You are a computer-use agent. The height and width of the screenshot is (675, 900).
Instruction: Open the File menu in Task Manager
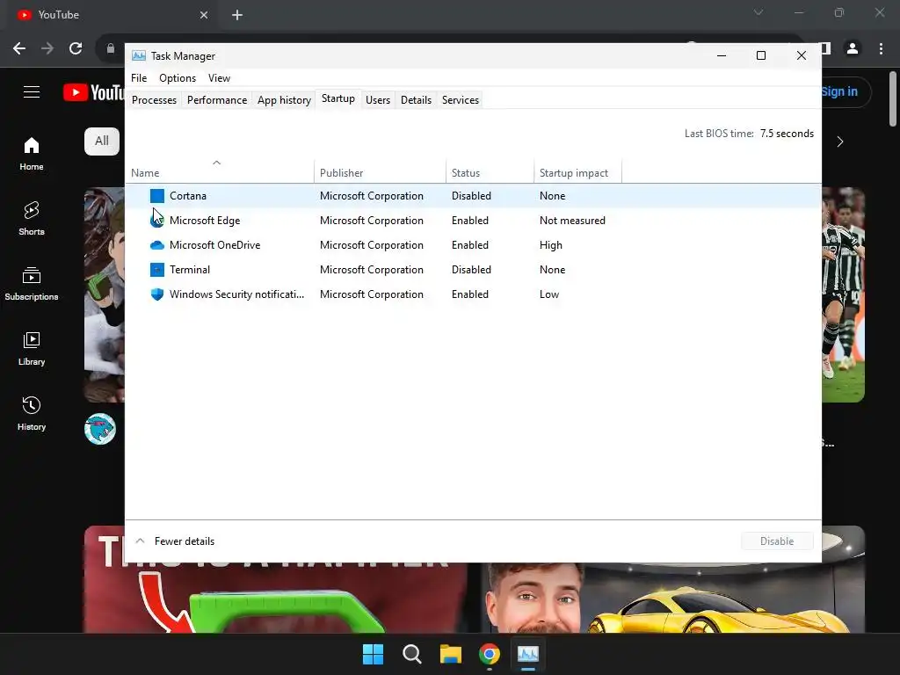point(139,78)
